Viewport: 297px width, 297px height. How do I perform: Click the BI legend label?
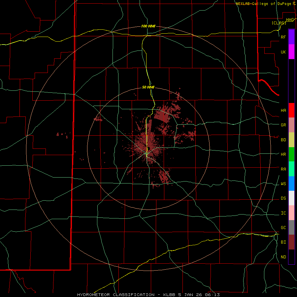coord(283,242)
